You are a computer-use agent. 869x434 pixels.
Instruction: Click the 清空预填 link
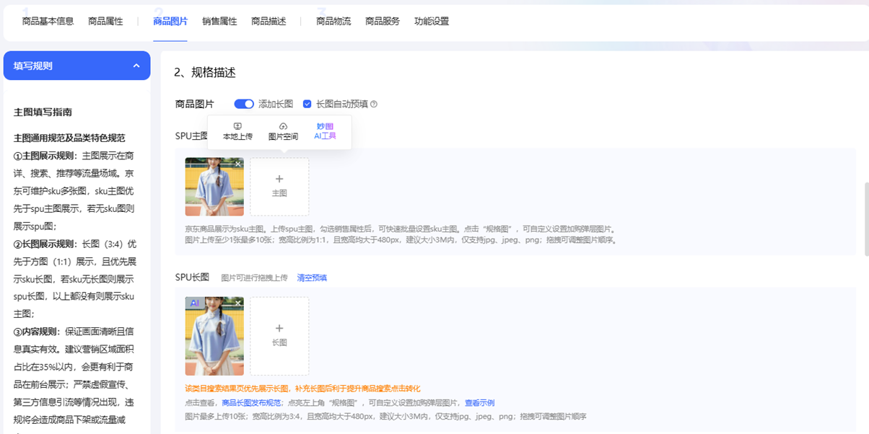tap(312, 278)
